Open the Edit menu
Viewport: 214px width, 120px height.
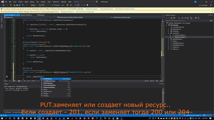click(x=10, y=2)
